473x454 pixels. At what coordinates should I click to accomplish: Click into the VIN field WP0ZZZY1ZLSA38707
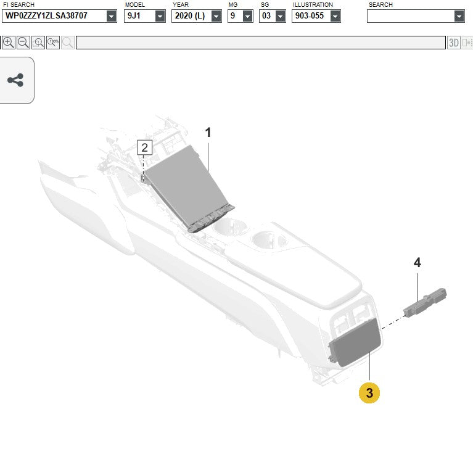(54, 16)
